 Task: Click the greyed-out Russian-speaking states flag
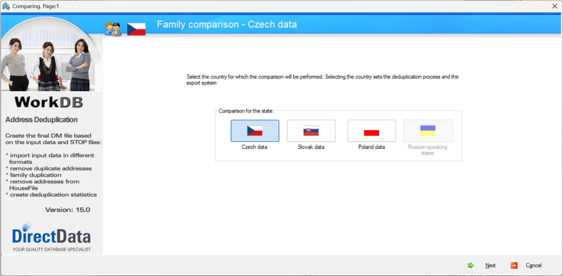click(427, 131)
